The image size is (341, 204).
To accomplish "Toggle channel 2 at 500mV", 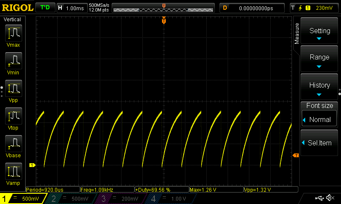I will [x=72, y=198].
